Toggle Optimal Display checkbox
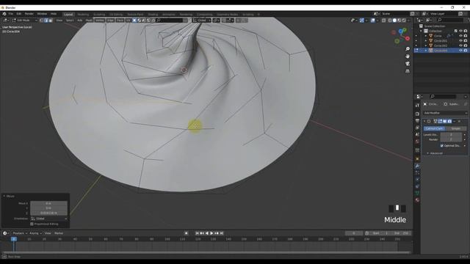Screen dimensions: 470x264 [x=442, y=146]
